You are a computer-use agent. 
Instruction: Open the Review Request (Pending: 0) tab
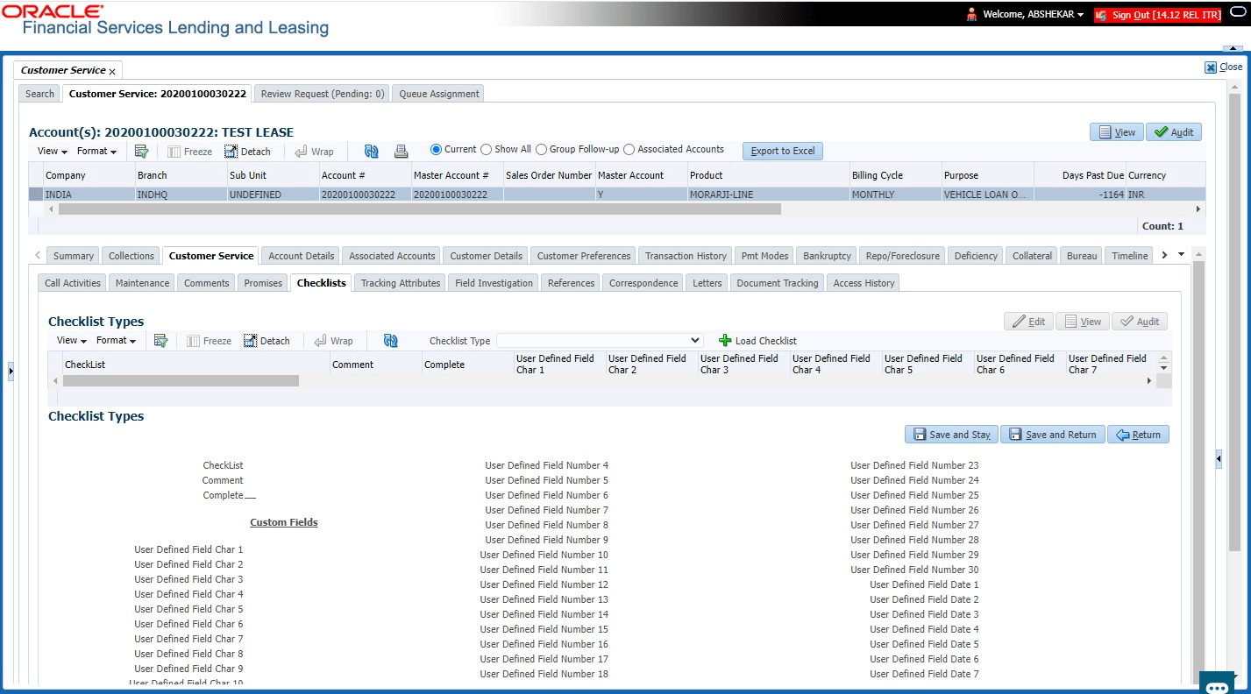tap(323, 94)
